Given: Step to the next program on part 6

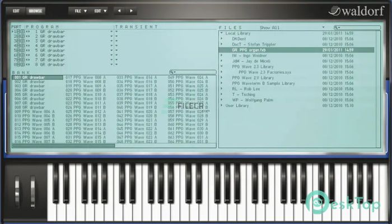Looking at the screenshot, I should [29, 55].
